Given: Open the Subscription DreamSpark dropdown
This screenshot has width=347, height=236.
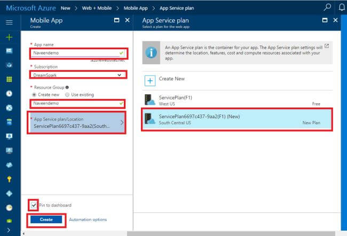Looking at the screenshot, I should [78, 75].
